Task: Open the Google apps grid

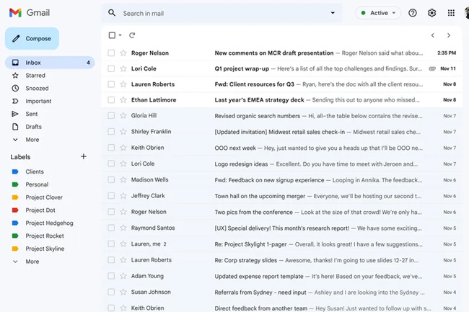Action: click(x=451, y=13)
